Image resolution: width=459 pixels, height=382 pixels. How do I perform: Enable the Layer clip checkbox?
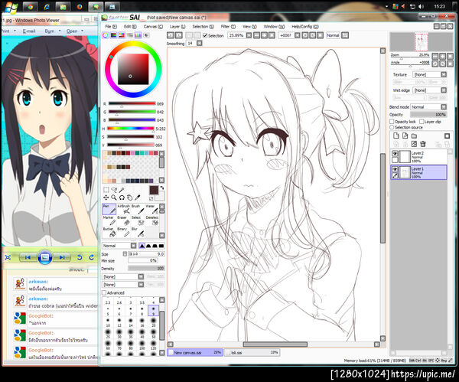pyautogui.click(x=422, y=121)
